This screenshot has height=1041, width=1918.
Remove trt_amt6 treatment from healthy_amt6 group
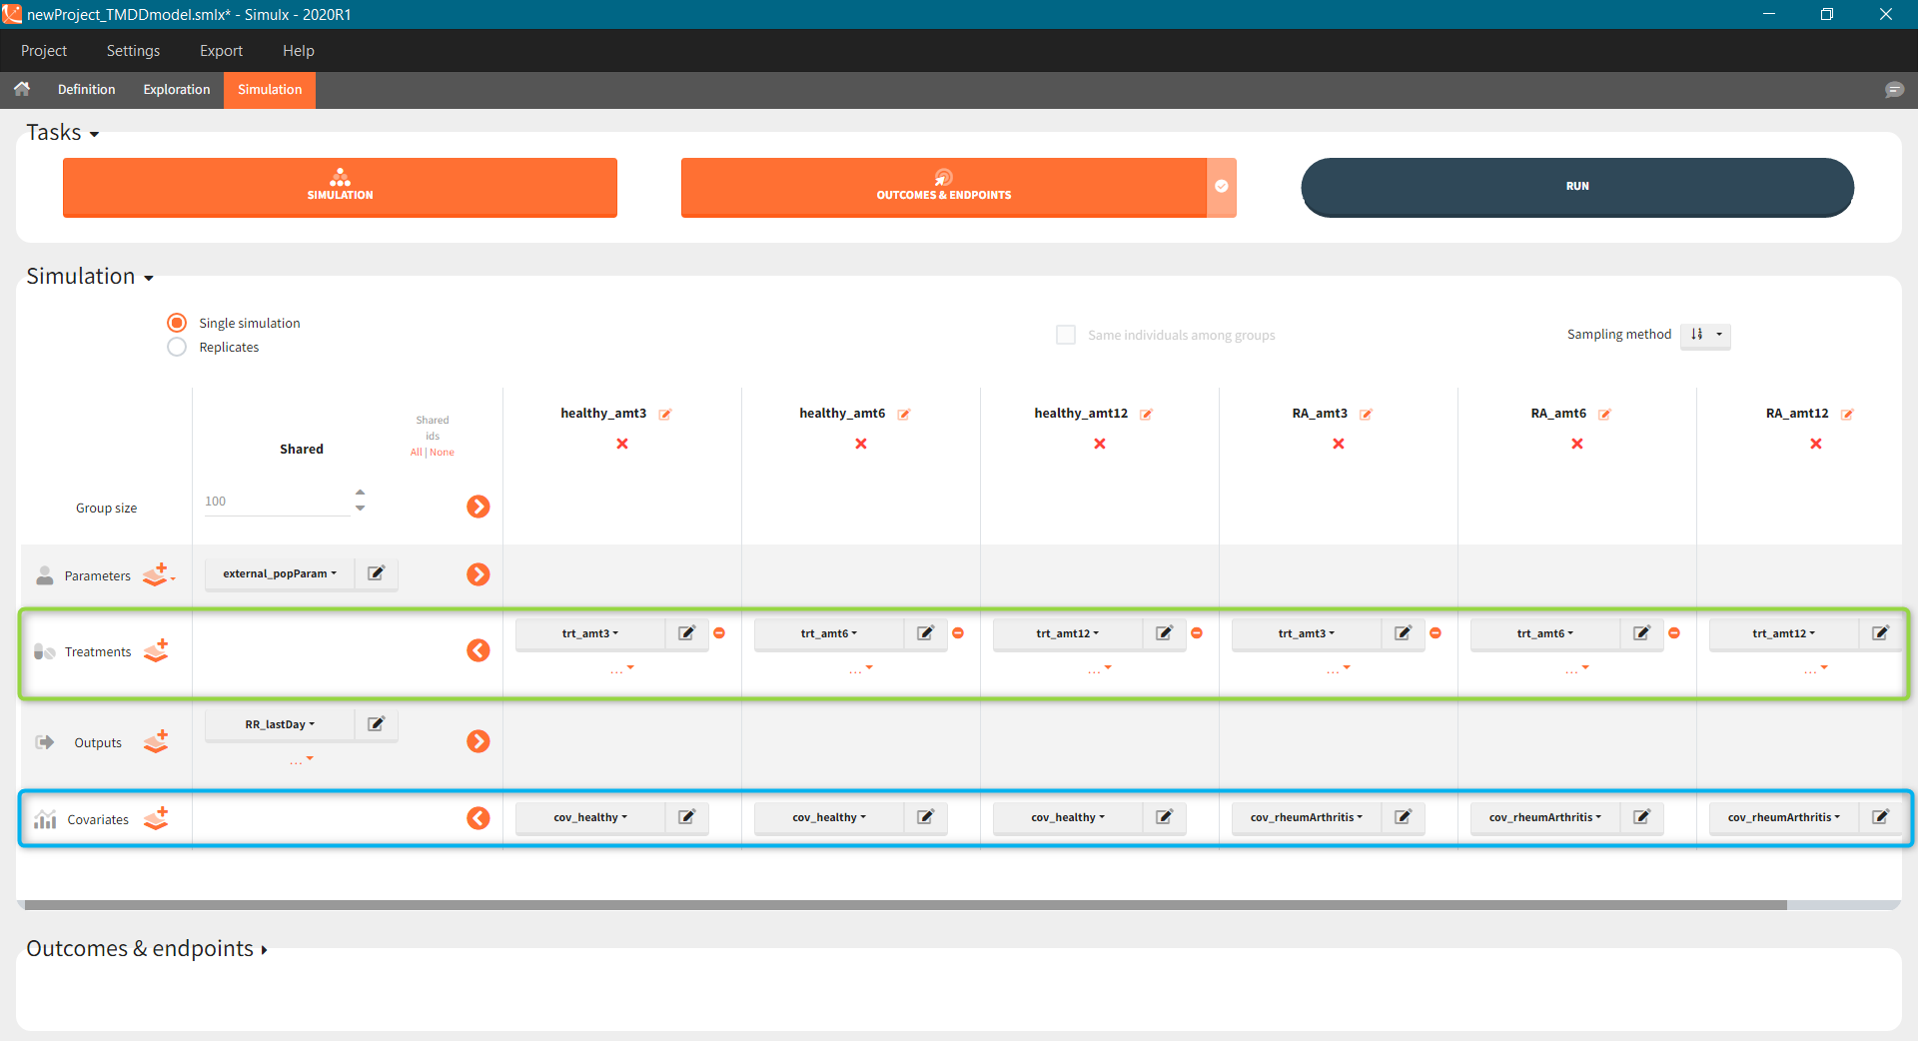958,633
